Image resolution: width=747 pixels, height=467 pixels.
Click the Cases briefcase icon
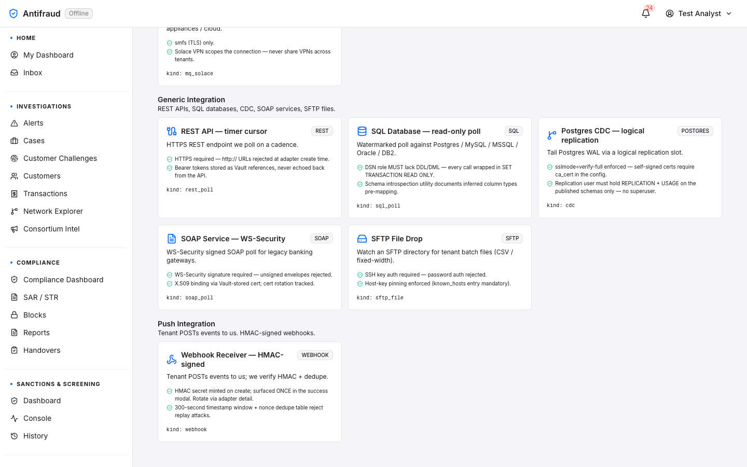click(x=15, y=141)
